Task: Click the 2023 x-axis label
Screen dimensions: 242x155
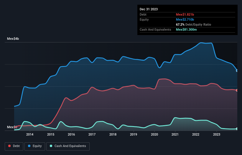Action: click(217, 134)
